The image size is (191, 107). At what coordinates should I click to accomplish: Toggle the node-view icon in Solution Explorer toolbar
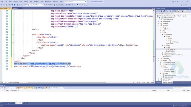pos(178,11)
